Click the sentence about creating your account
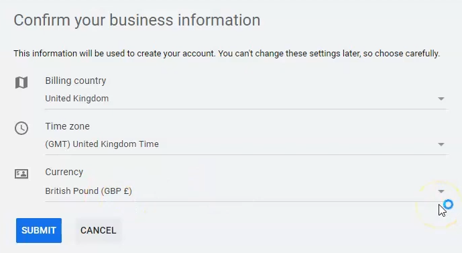Viewport: 462px width, 253px height. tap(115, 54)
